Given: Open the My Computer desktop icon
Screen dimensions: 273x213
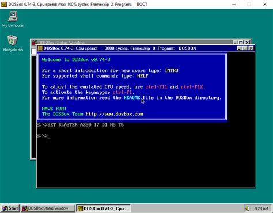Looking at the screenshot, I should tap(13, 19).
